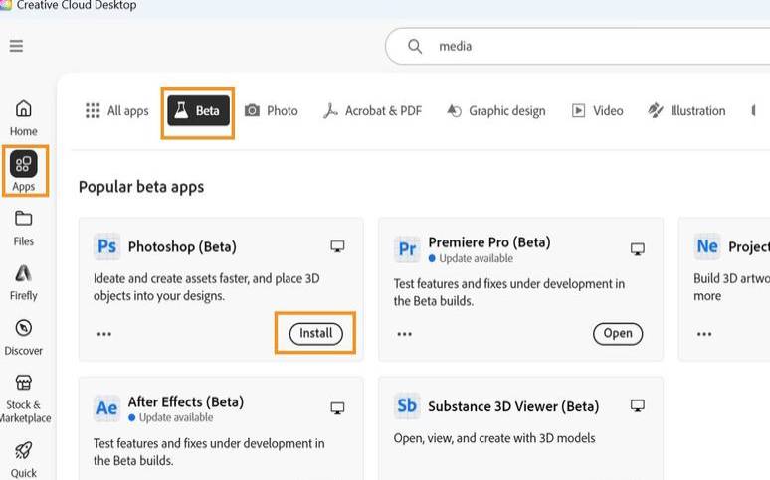Select the Beta tab

198,111
